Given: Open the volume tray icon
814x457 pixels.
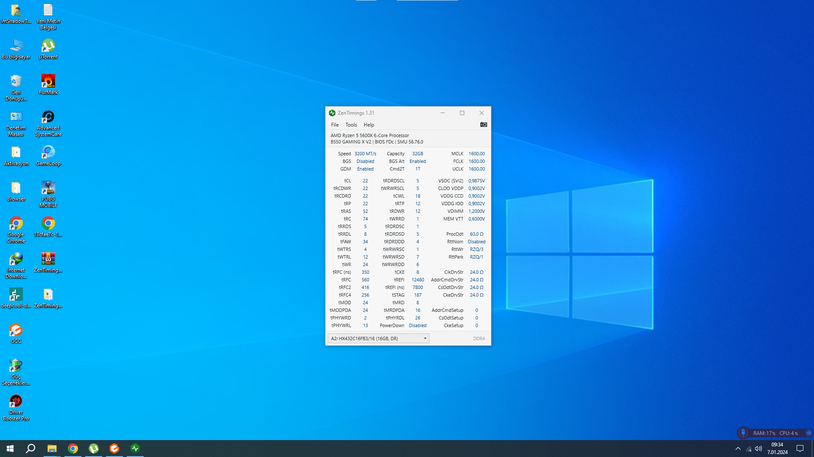Looking at the screenshot, I should point(758,449).
